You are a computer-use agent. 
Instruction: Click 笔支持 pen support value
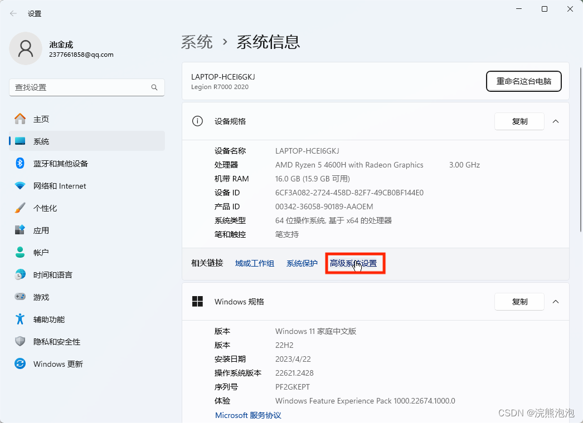coord(287,234)
